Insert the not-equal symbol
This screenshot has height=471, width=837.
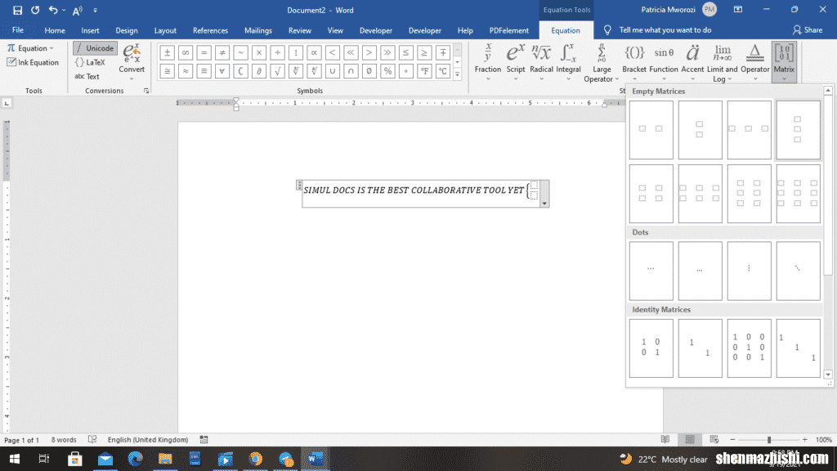[222, 52]
